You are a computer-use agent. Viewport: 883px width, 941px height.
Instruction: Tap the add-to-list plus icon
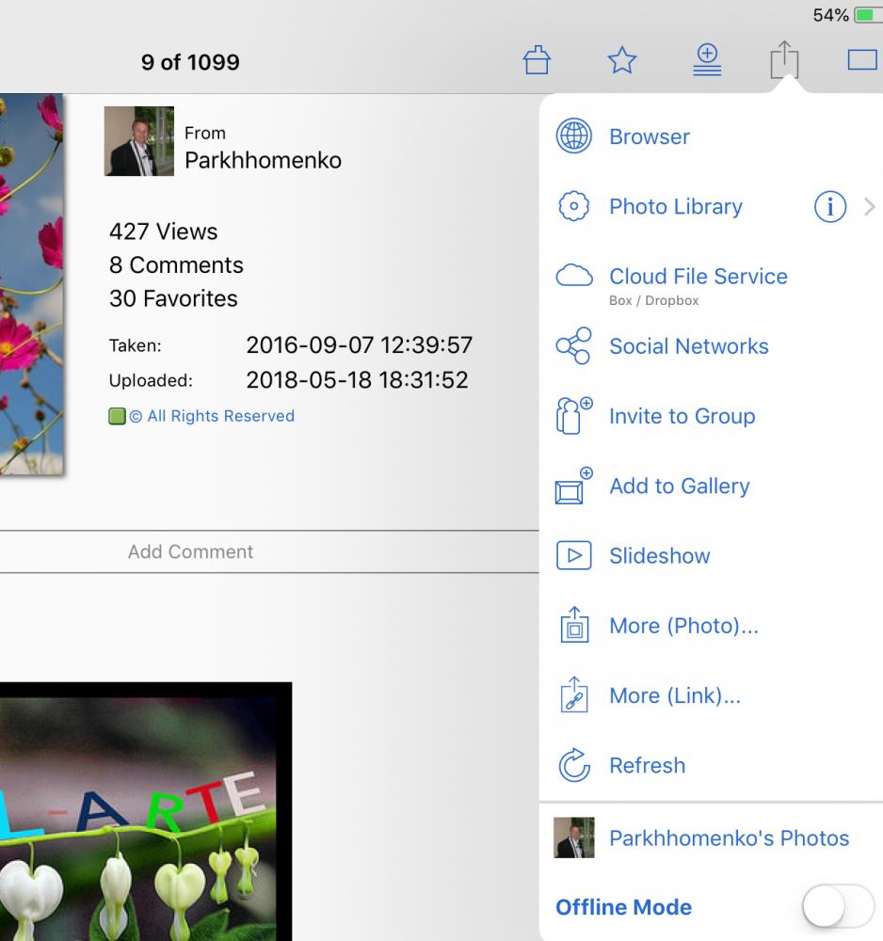(707, 59)
